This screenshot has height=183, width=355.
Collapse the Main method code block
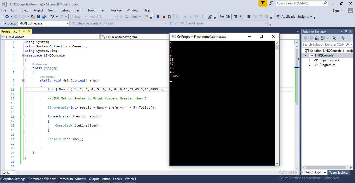(23, 80)
